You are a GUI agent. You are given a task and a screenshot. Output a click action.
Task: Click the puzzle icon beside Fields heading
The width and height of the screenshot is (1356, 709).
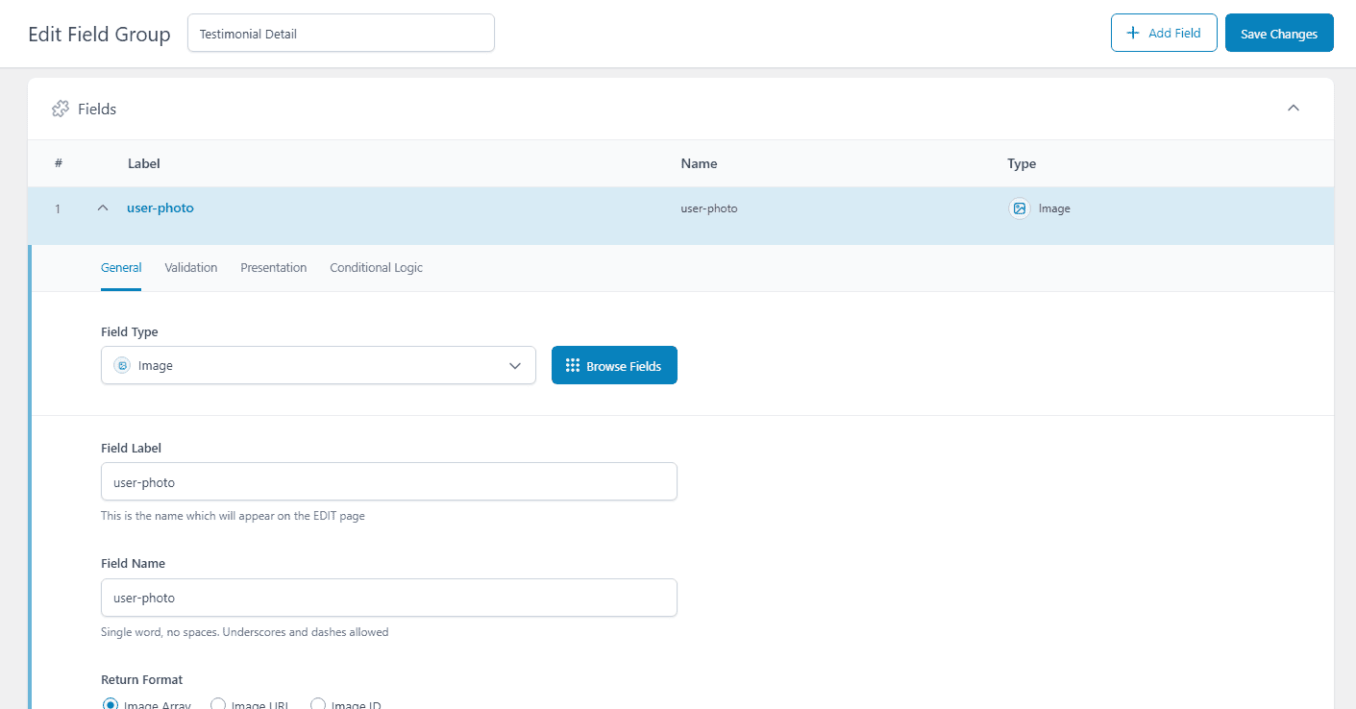tap(60, 109)
